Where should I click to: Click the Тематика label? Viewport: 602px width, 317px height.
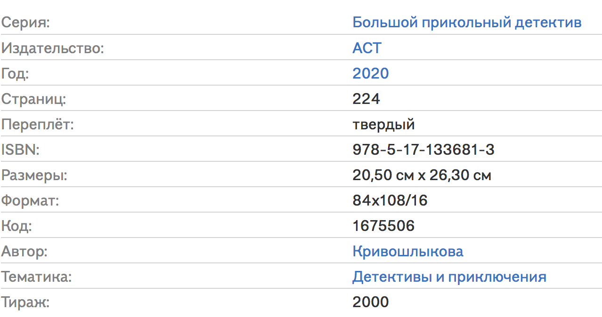36,277
